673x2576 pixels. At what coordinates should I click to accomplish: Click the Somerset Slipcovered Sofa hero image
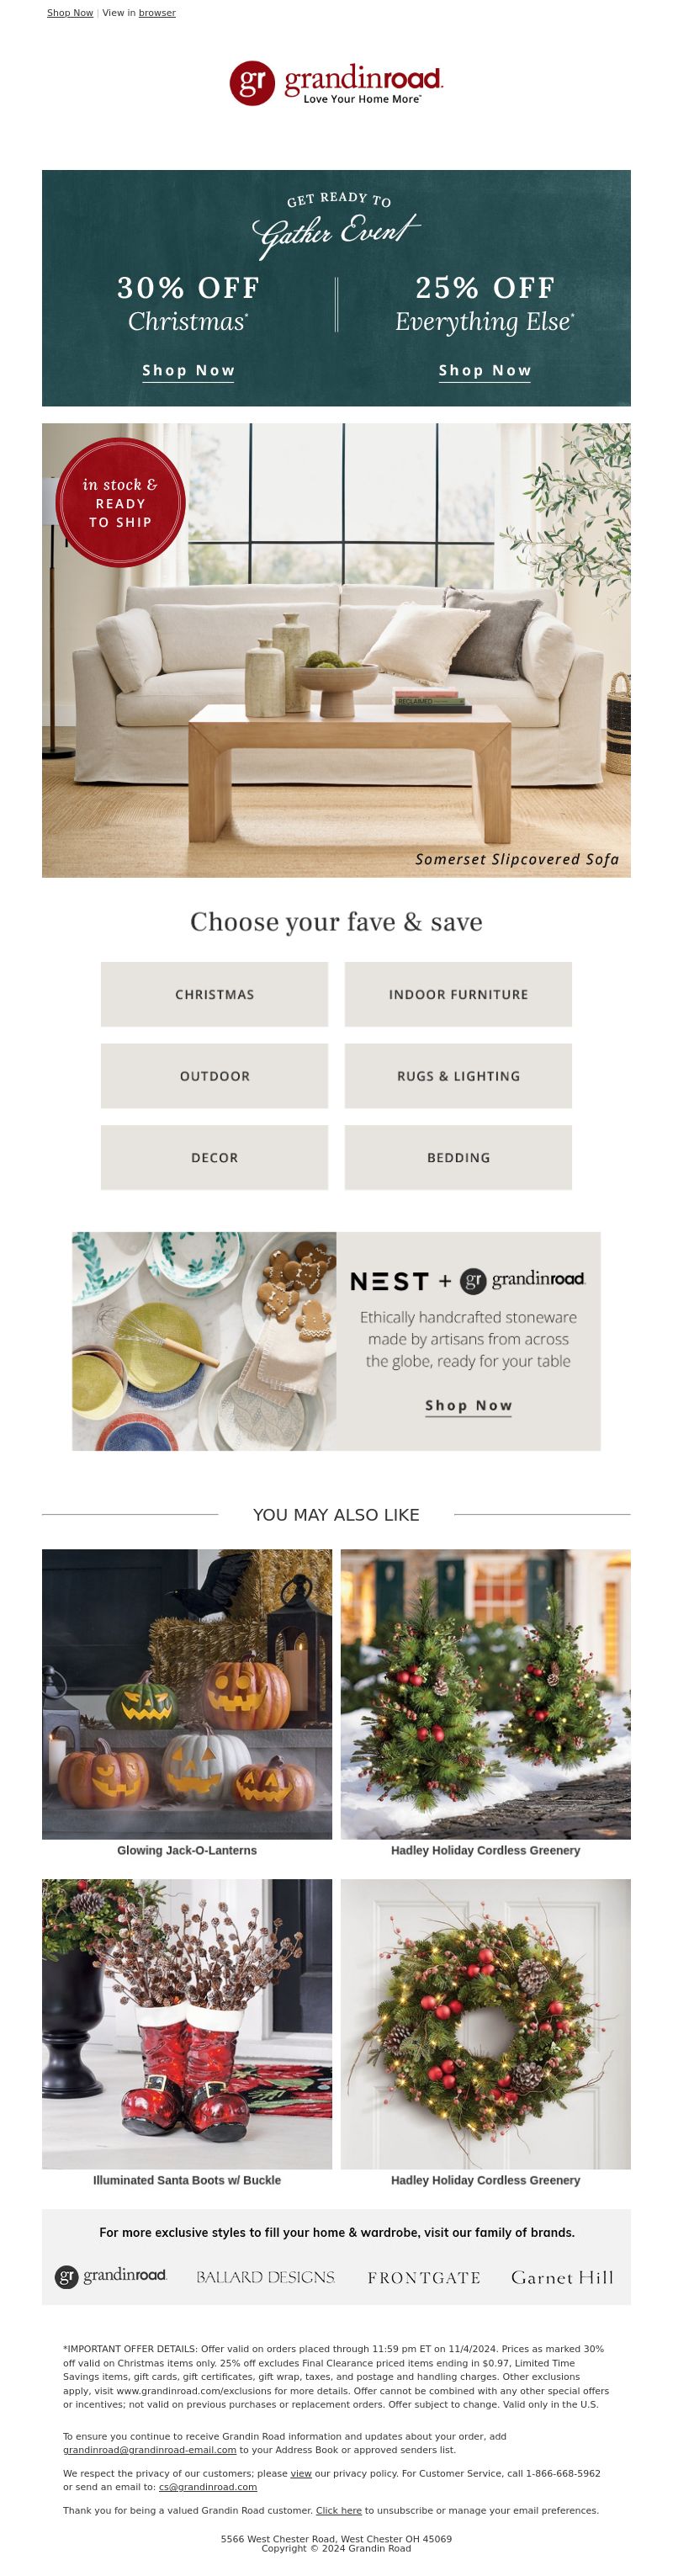336,650
